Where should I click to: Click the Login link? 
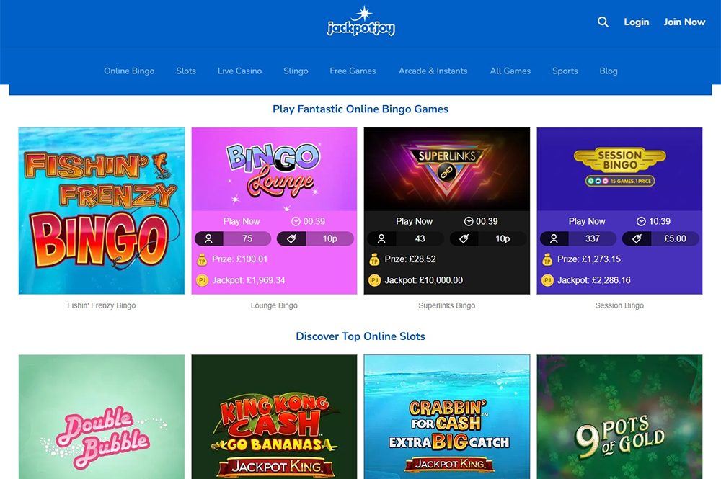pos(637,22)
